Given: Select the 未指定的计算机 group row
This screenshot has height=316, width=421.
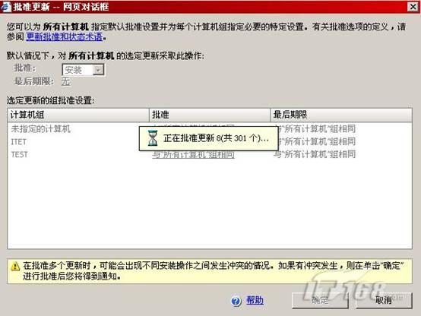Looking at the screenshot, I should click(x=210, y=129).
